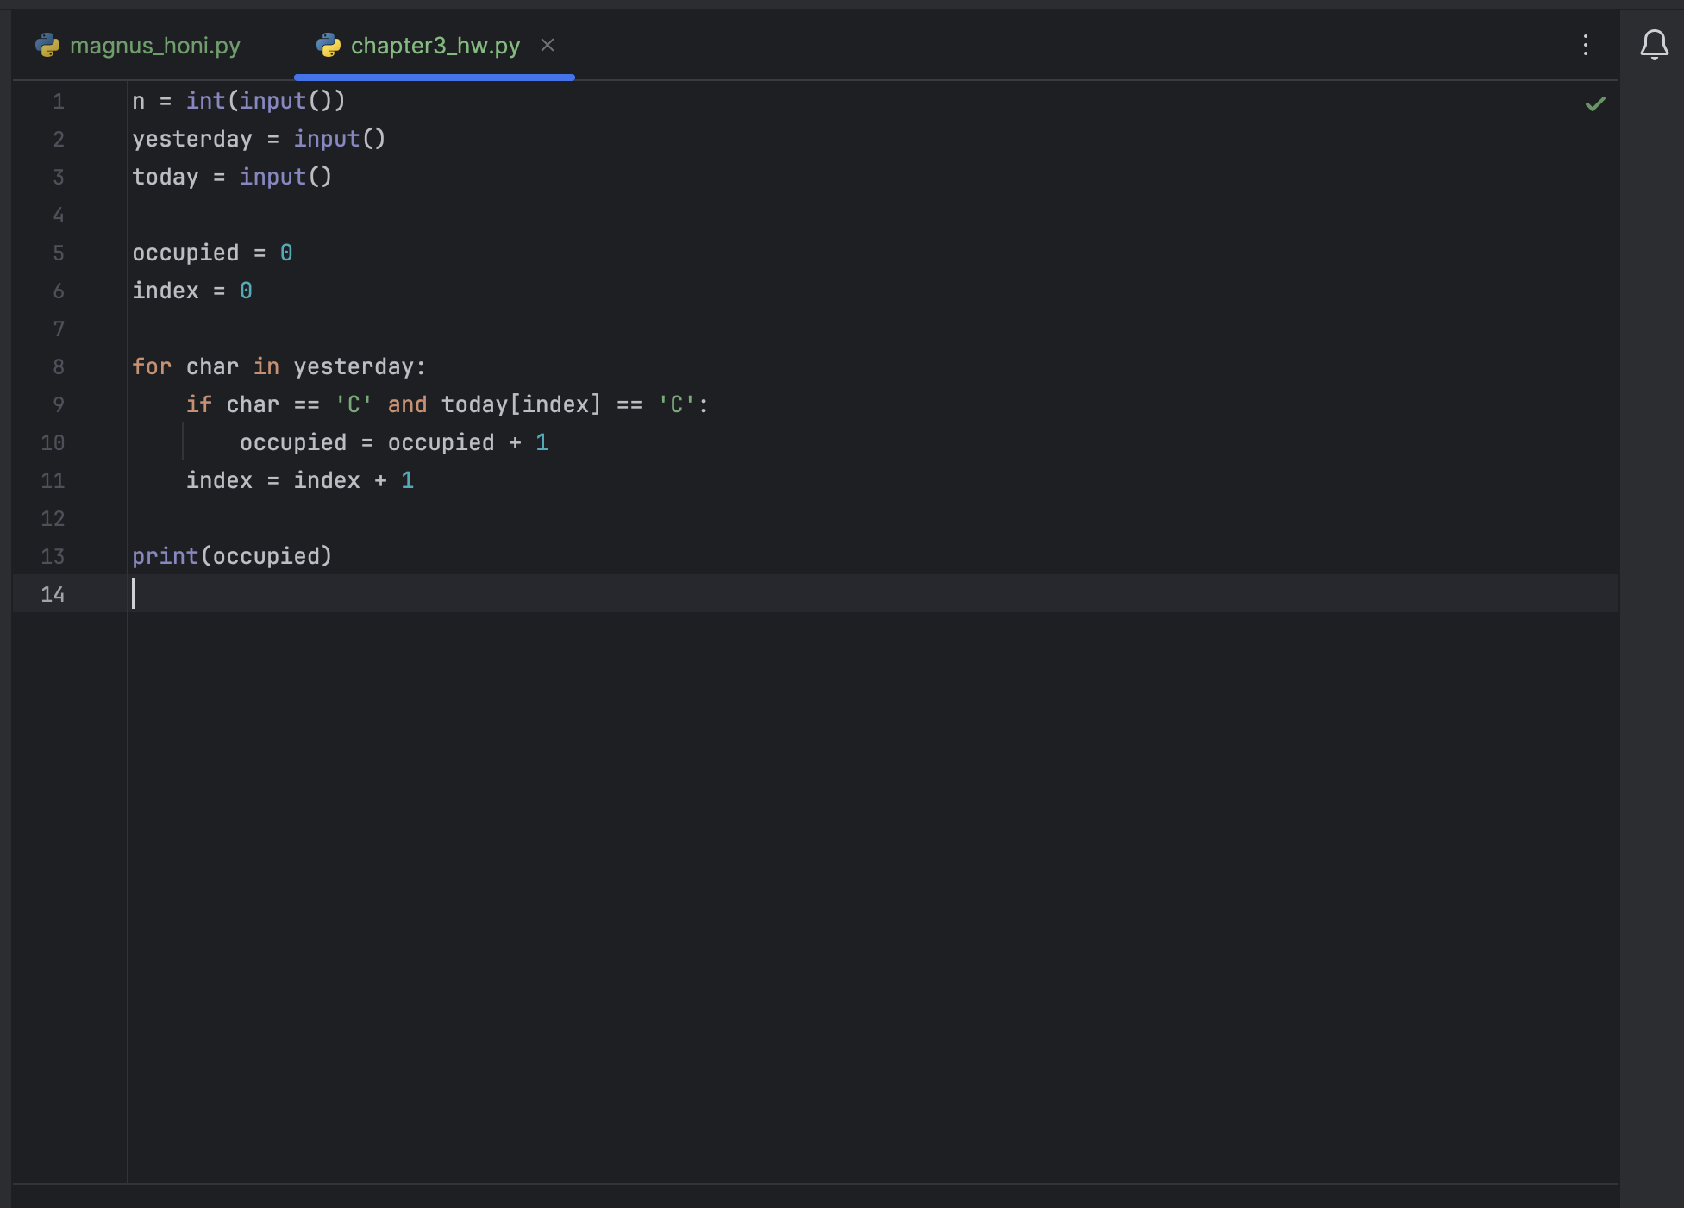Click the today[index] expression on line 9
The image size is (1684, 1208).
[520, 405]
